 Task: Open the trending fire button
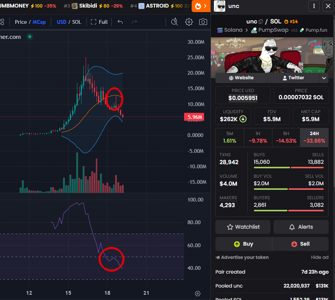pyautogui.click(x=201, y=6)
